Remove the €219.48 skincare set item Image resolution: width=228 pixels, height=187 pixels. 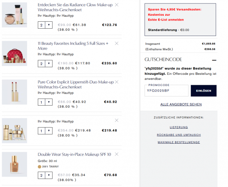pyautogui.click(x=117, y=120)
